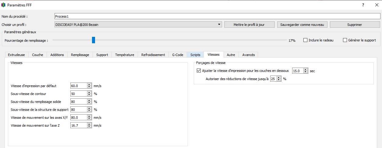Viewport: 382px width, 148px height.
Task: Click the default print speed 60.0 field
Action: pos(79,86)
